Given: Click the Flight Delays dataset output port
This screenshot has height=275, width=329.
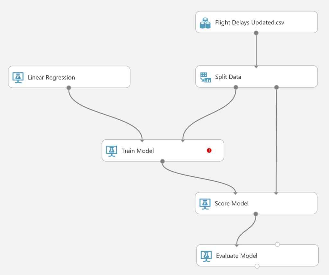Looking at the screenshot, I should point(256,33).
